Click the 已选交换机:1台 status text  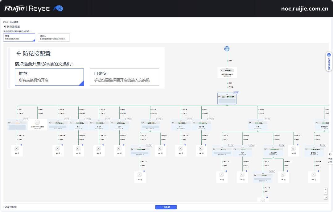[x=10, y=207]
